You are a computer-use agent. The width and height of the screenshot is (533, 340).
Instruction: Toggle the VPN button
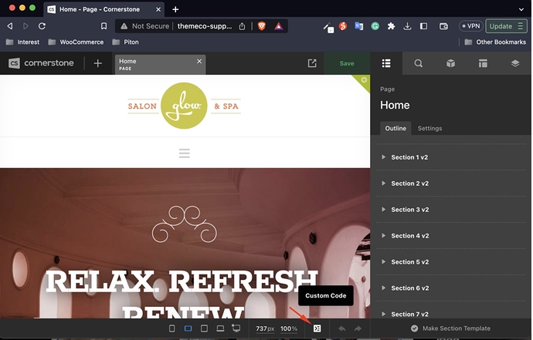(x=470, y=26)
